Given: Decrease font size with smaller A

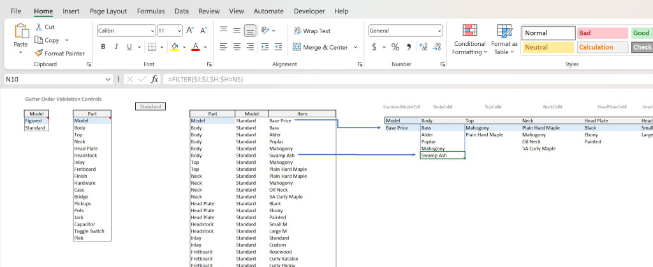Looking at the screenshot, I should pos(203,31).
